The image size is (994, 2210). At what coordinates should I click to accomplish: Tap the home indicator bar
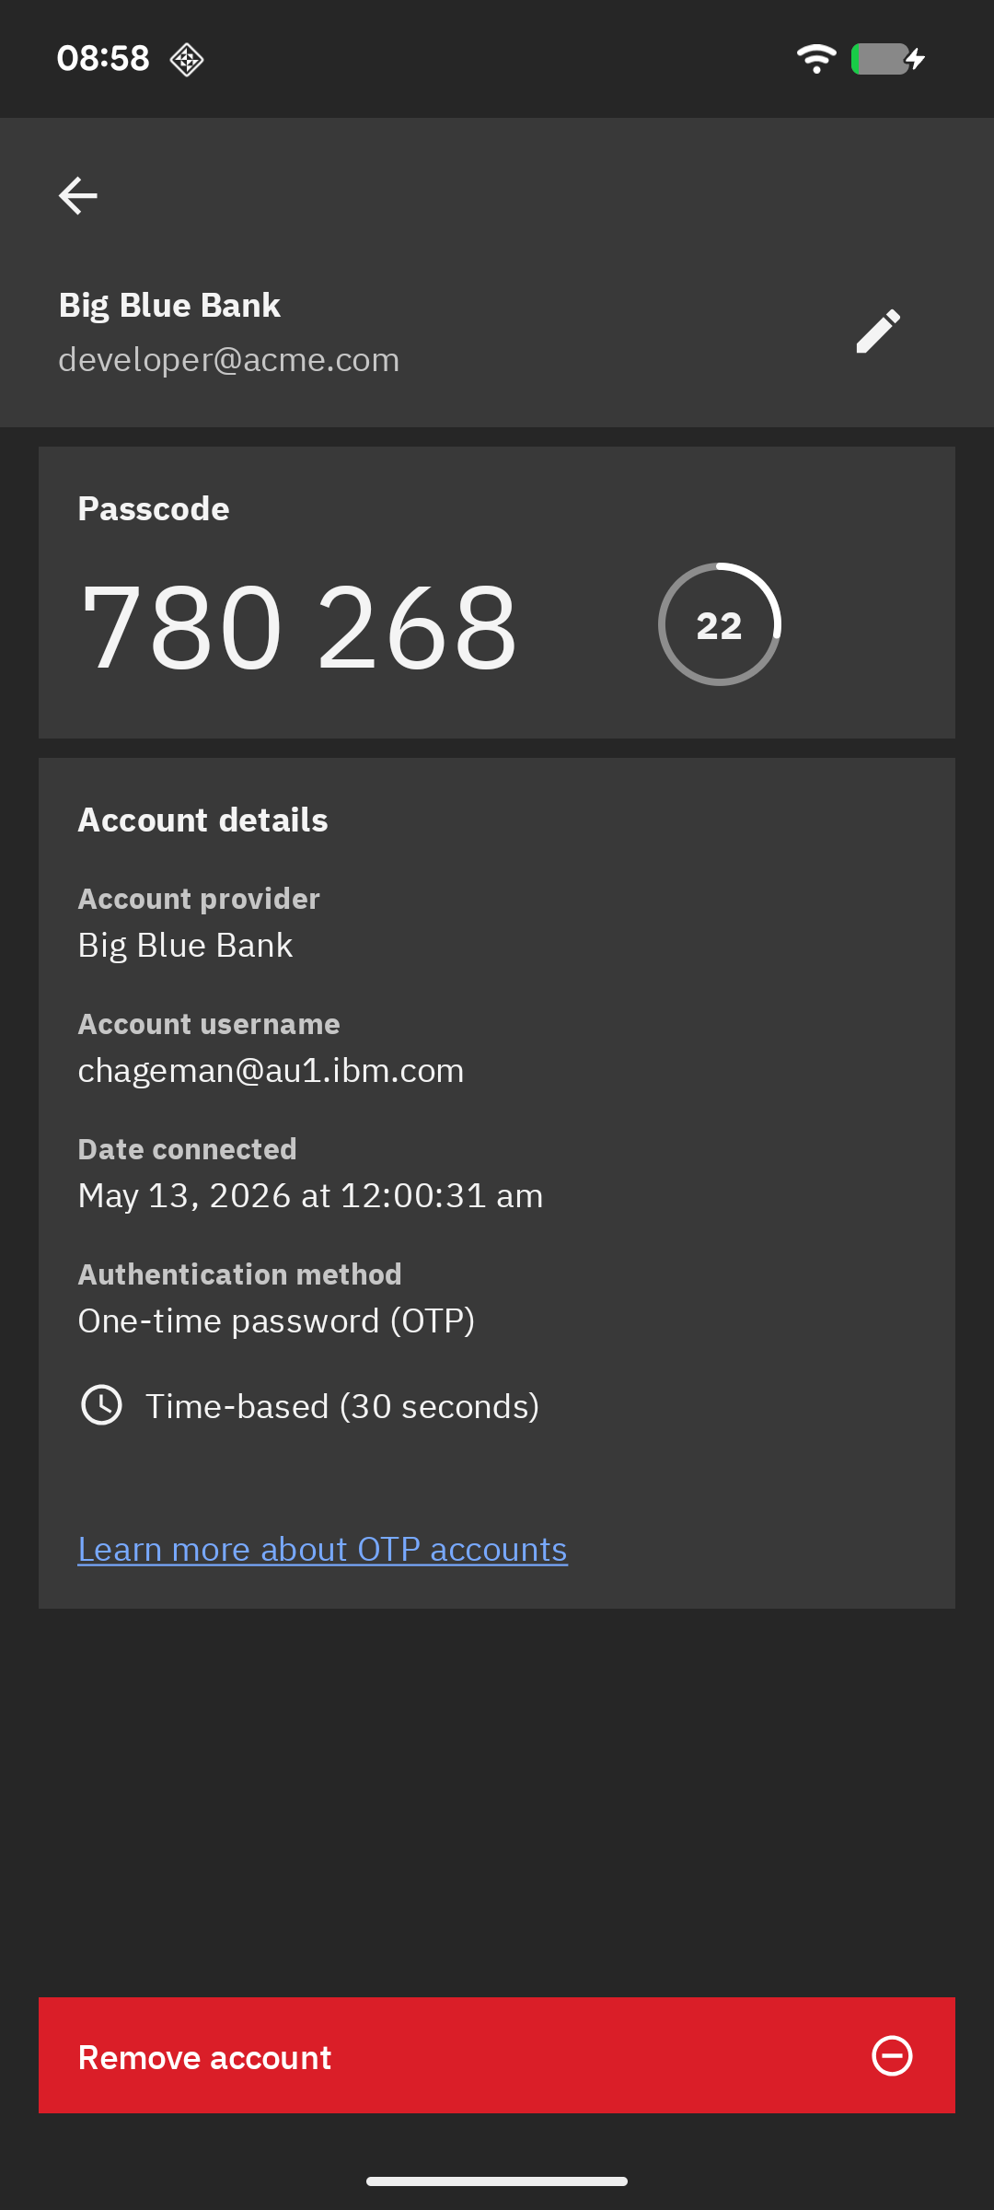[497, 2181]
